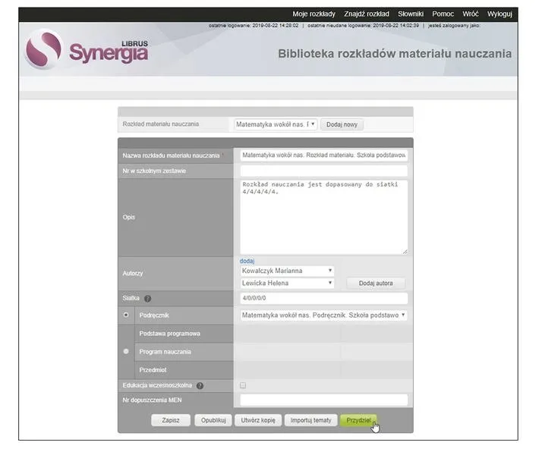Click the Dodaj autora button

click(x=376, y=284)
